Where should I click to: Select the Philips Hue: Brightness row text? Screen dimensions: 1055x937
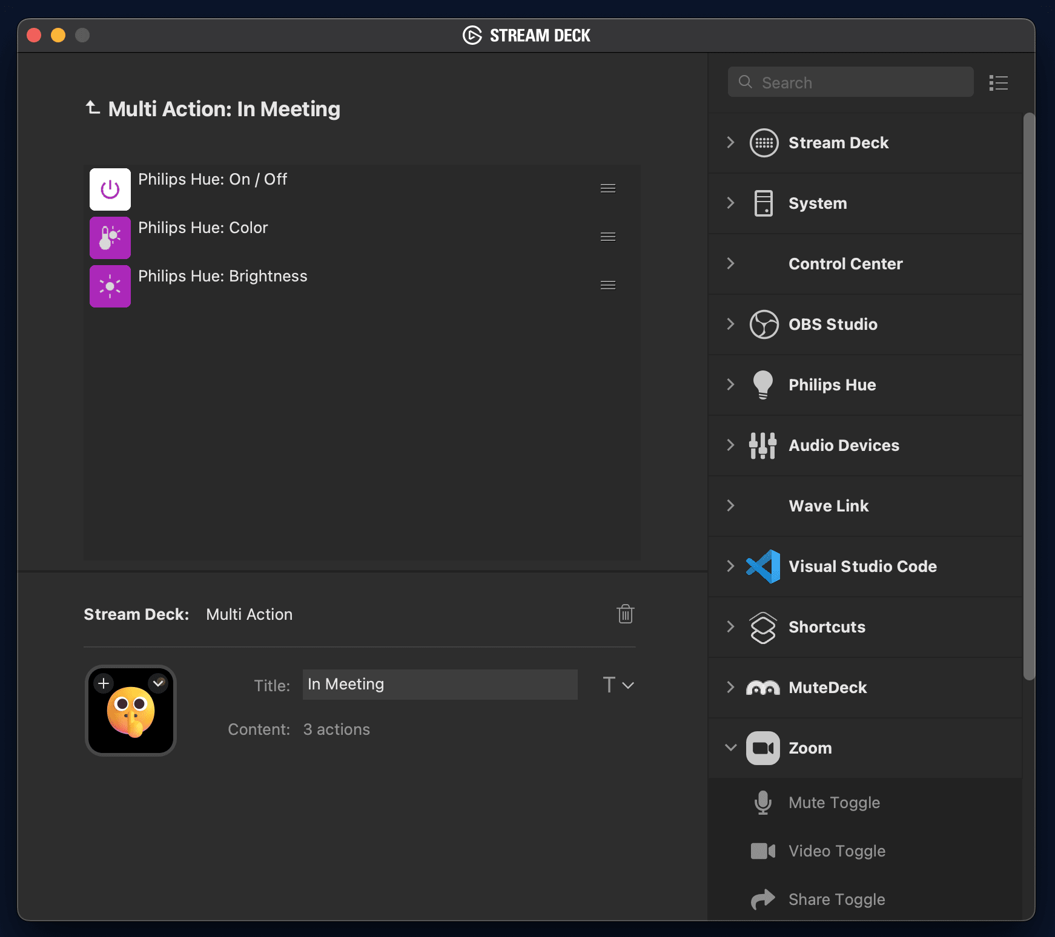point(223,276)
